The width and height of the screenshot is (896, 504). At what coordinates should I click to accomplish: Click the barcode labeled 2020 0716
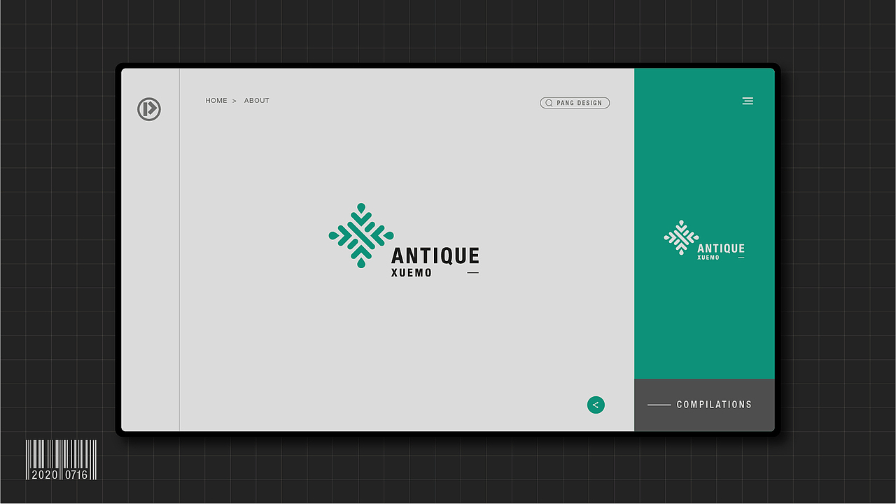click(x=62, y=460)
